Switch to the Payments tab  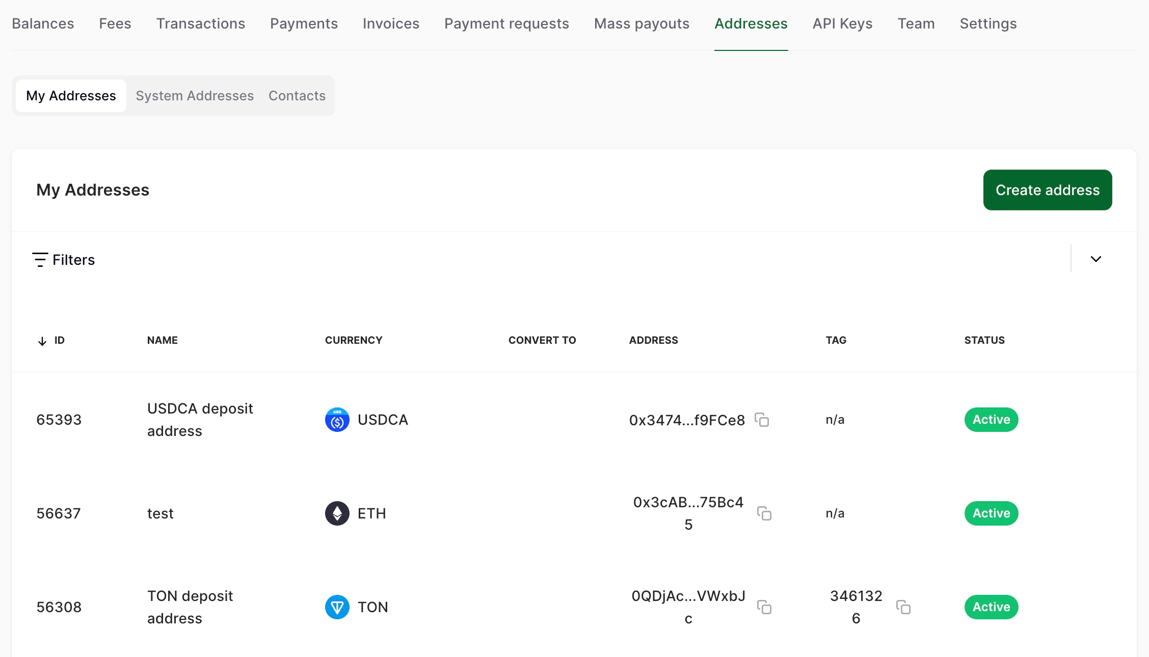click(304, 23)
